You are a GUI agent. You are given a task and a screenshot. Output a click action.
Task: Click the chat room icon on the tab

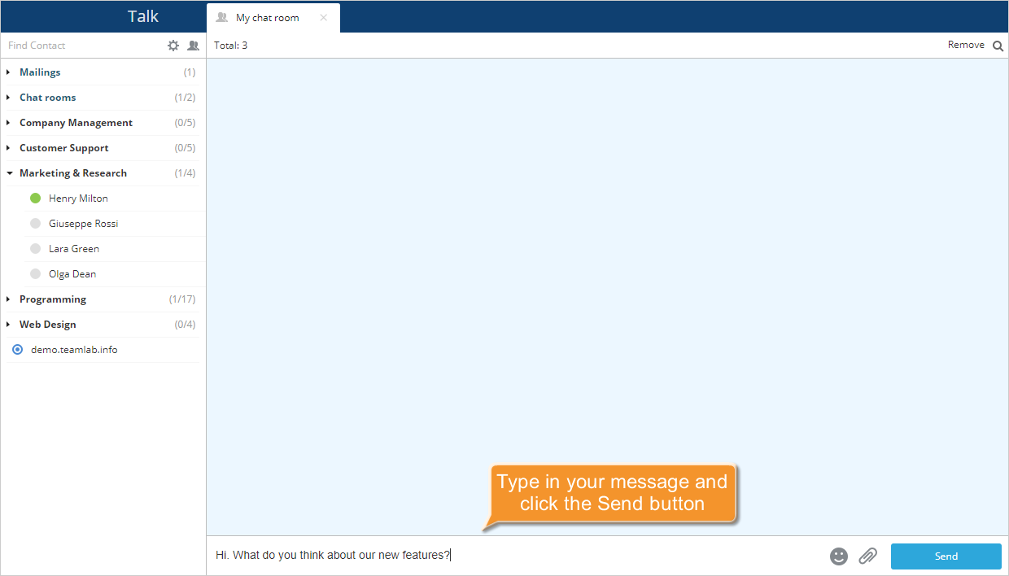click(221, 16)
